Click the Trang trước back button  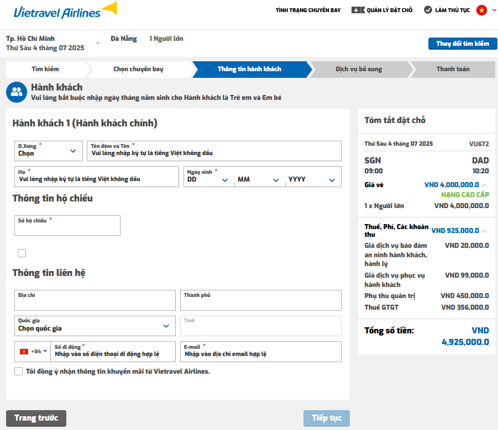point(36,418)
